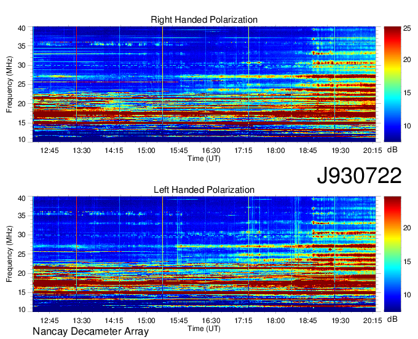
Task: Click the Right Handed plot color bar
Action: [392, 84]
